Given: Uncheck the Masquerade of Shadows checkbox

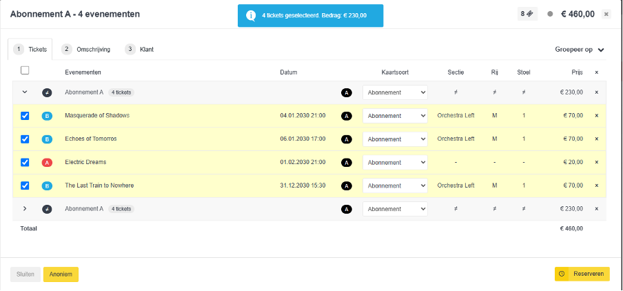Looking at the screenshot, I should click(x=25, y=116).
